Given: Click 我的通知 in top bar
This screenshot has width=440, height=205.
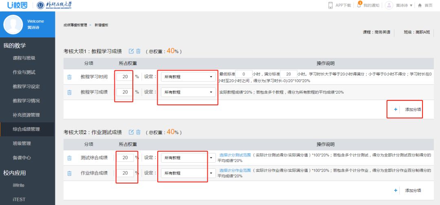Looking at the screenshot, I should pos(371,5).
